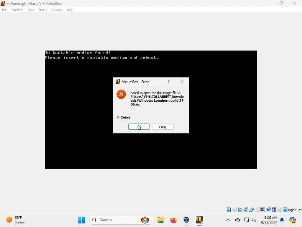Viewport: 302px width, 227px height.
Task: Show hidden system tray icons chevron
Action: click(x=228, y=220)
